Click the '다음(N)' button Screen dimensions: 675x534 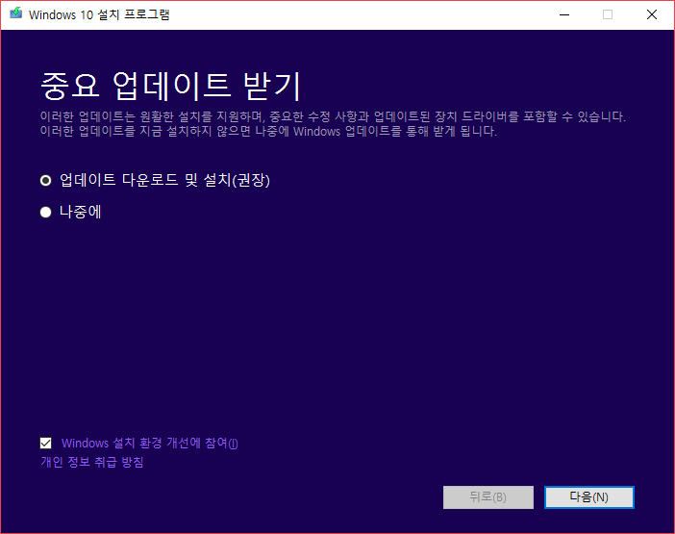[x=588, y=497]
